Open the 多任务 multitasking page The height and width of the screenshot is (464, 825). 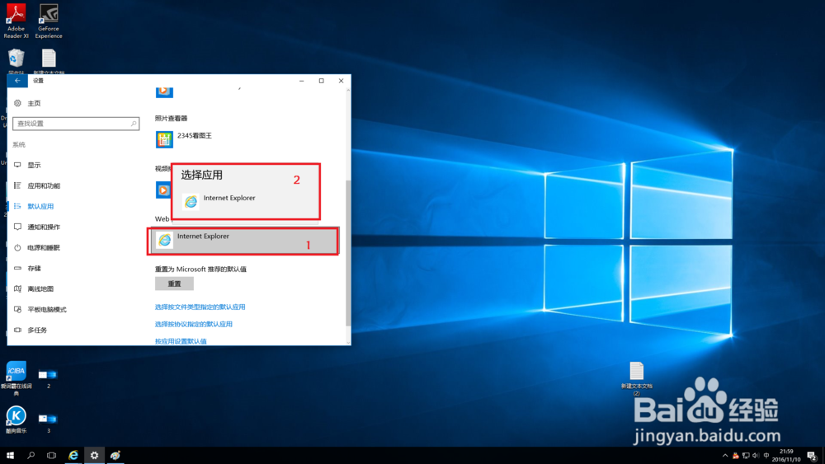click(31, 330)
